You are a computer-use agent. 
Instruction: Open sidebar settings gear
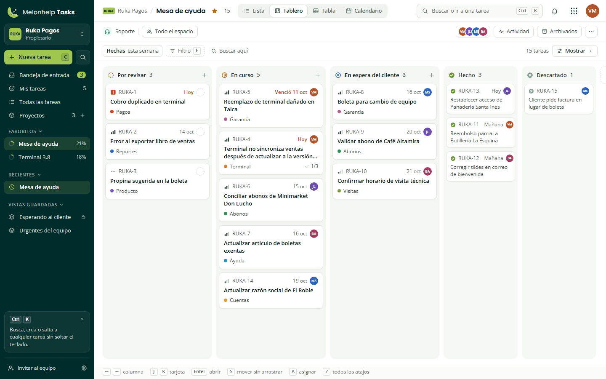pyautogui.click(x=84, y=368)
